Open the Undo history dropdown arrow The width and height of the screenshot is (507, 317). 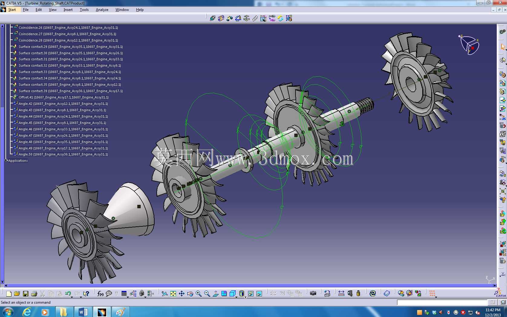click(72, 297)
